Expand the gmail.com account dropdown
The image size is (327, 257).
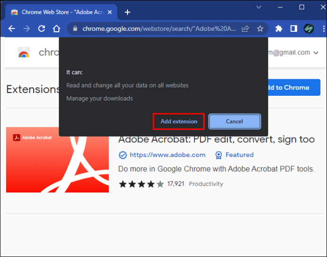316,53
